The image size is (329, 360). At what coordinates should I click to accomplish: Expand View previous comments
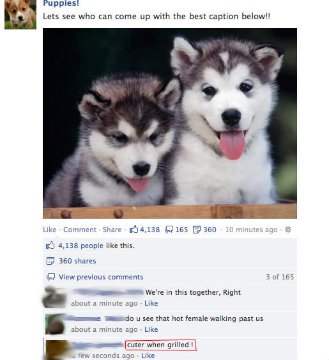tap(101, 277)
